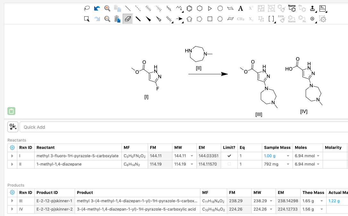Open Products table settings gear
Viewport: 348px width, 216px height.
(12, 193)
